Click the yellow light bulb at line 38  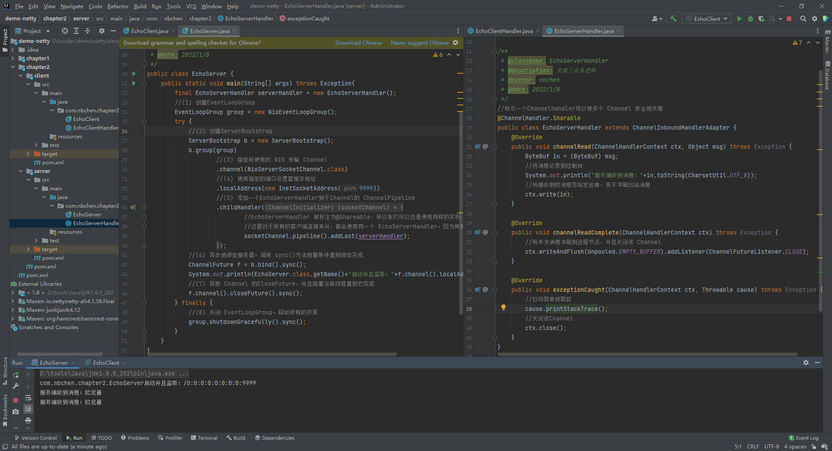(504, 307)
